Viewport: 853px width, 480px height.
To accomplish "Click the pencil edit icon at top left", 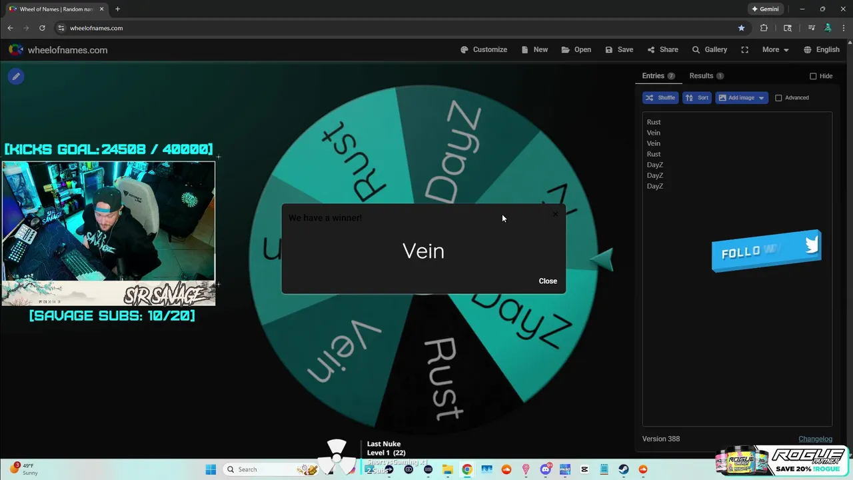I will [16, 76].
